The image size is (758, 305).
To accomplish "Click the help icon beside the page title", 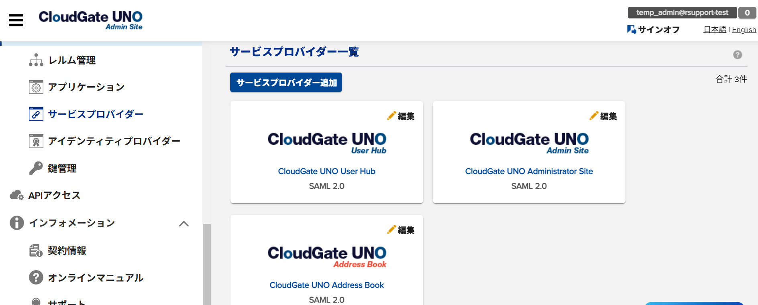I will (x=738, y=55).
